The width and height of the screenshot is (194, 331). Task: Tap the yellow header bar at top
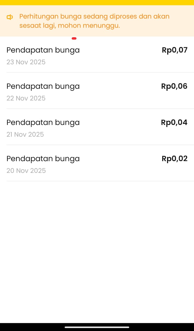[x=97, y=2]
